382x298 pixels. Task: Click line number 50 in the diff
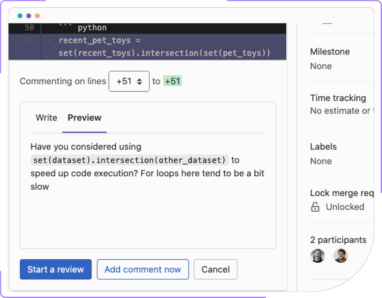pos(29,28)
